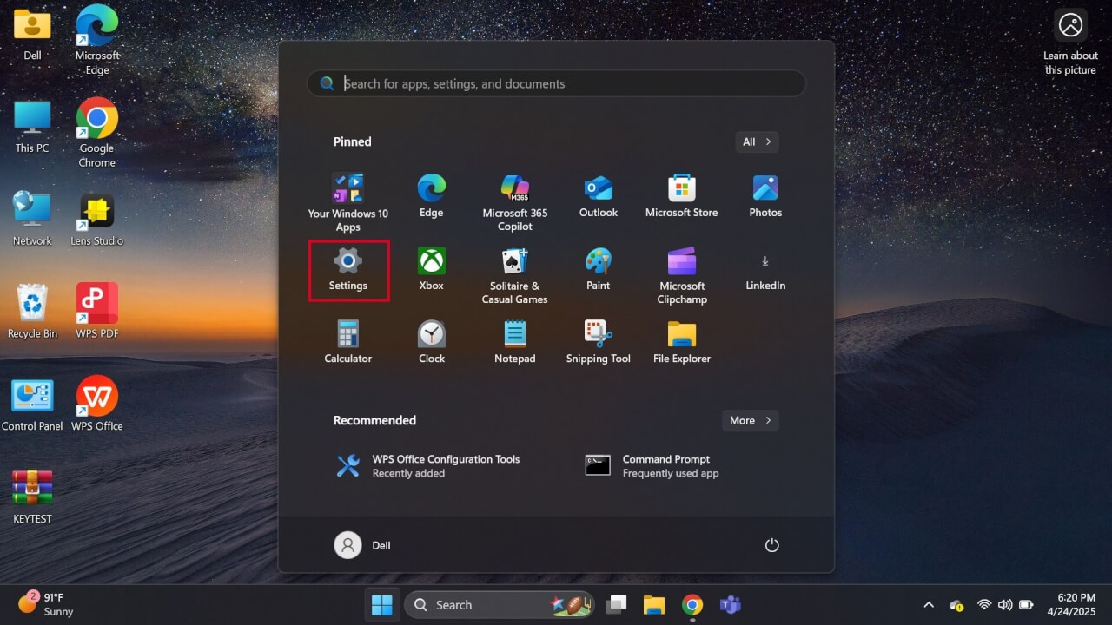The image size is (1112, 625).
Task: Open Settings from pinned apps
Action: pos(348,271)
